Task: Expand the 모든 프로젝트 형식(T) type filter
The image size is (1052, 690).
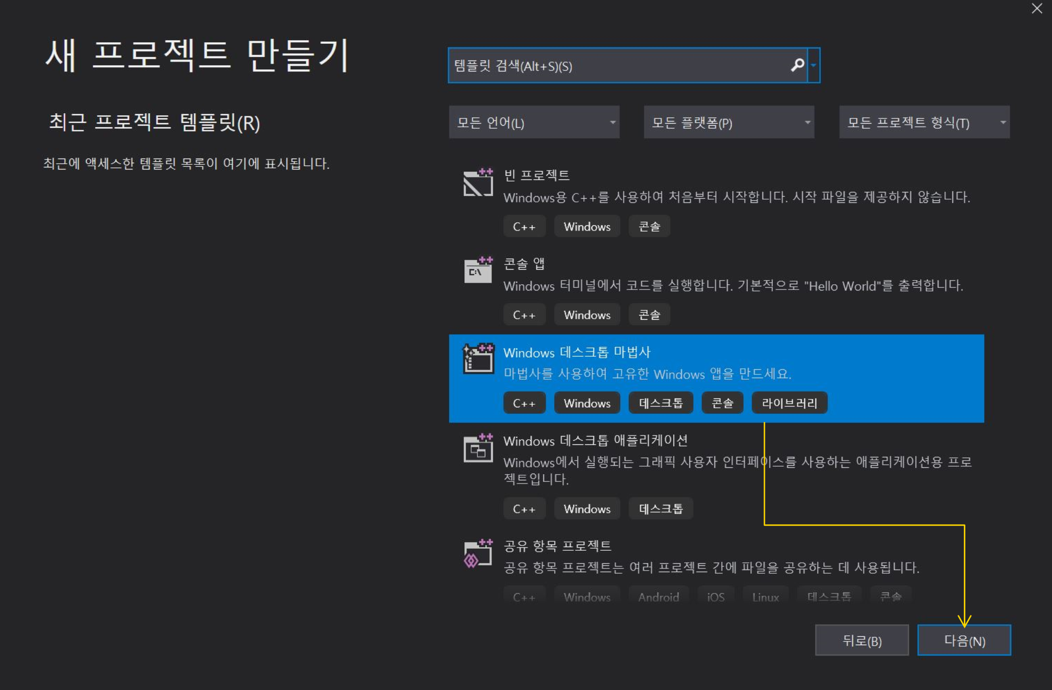Action: (x=924, y=123)
